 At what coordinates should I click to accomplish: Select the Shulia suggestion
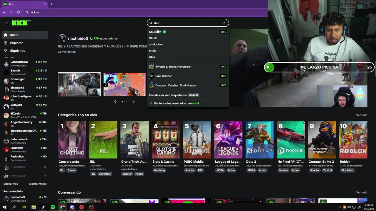tap(188, 38)
